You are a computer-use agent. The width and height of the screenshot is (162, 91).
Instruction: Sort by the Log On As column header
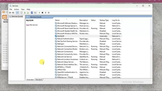pos(116,20)
